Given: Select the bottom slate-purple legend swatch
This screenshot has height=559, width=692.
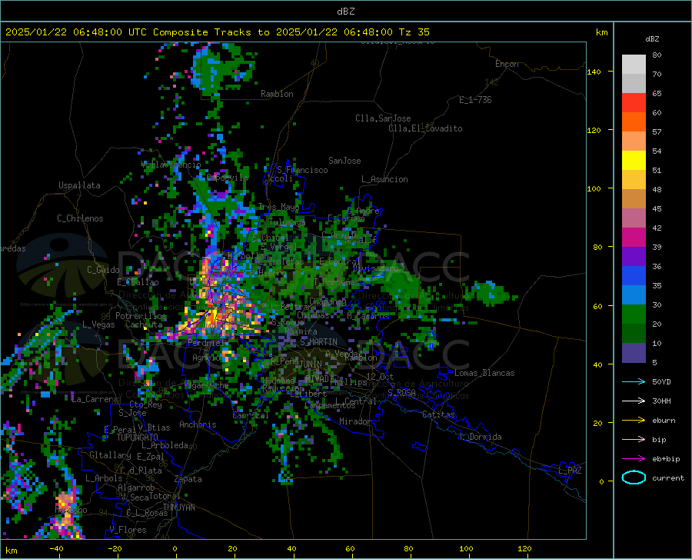Looking at the screenshot, I should (634, 353).
